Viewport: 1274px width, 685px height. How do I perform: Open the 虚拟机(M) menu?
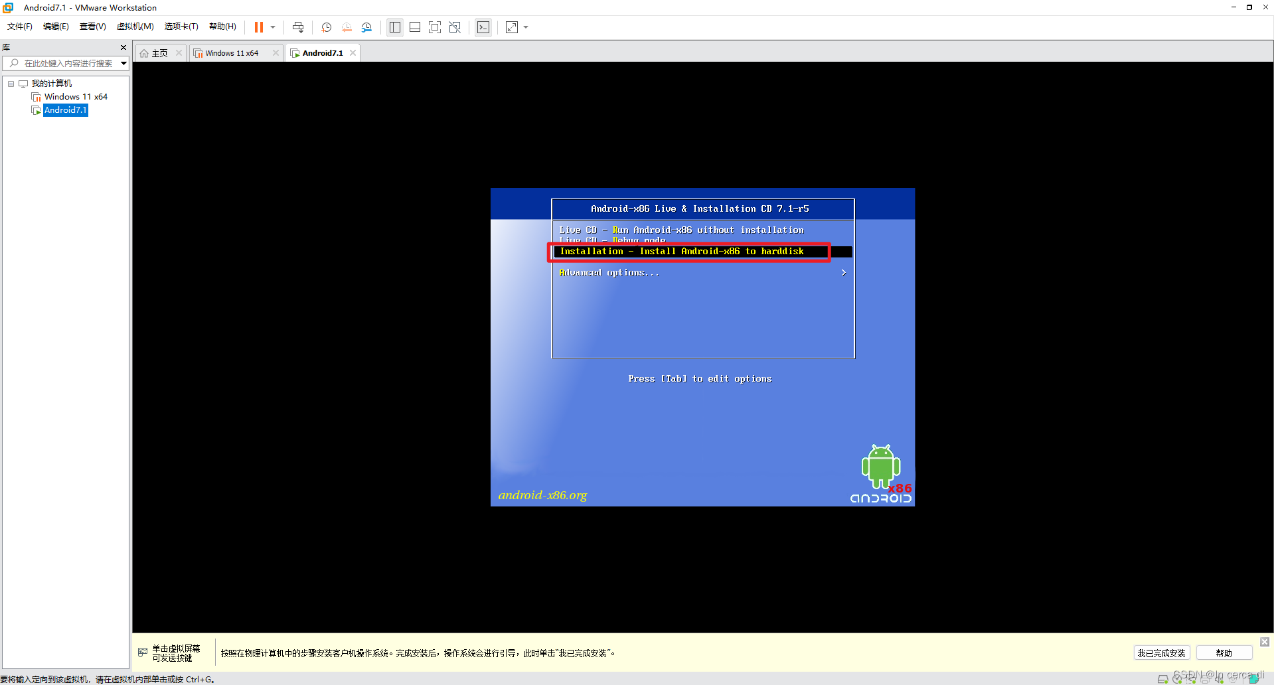pyautogui.click(x=135, y=27)
